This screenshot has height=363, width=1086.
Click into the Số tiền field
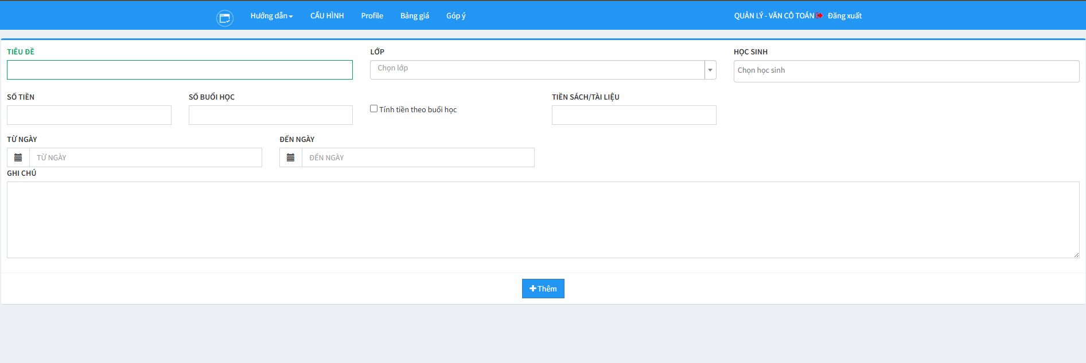click(89, 115)
